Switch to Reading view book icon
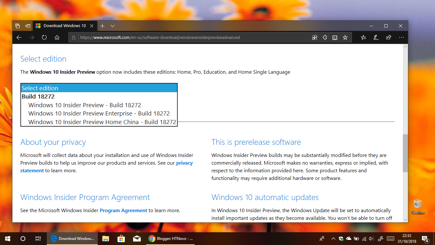This screenshot has width=435, height=245. pos(335,37)
